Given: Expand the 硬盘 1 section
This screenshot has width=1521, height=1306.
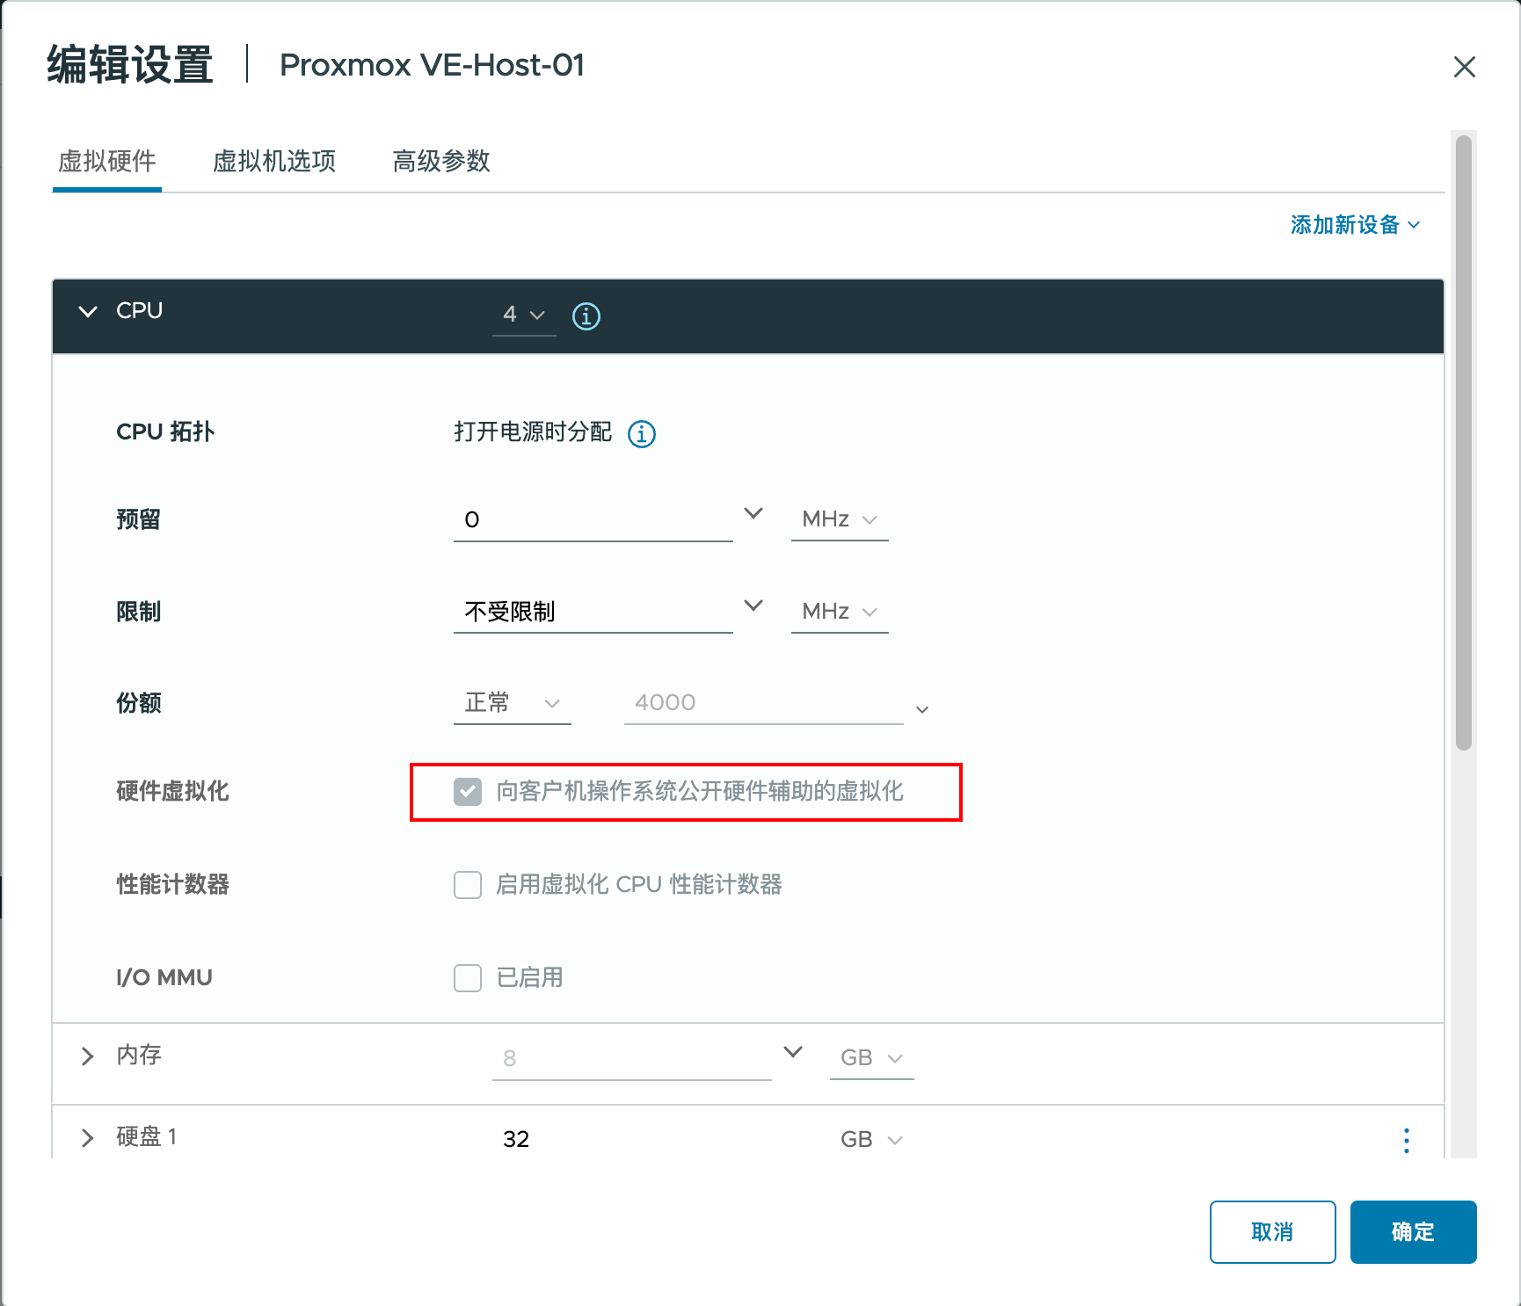Looking at the screenshot, I should 88,1138.
